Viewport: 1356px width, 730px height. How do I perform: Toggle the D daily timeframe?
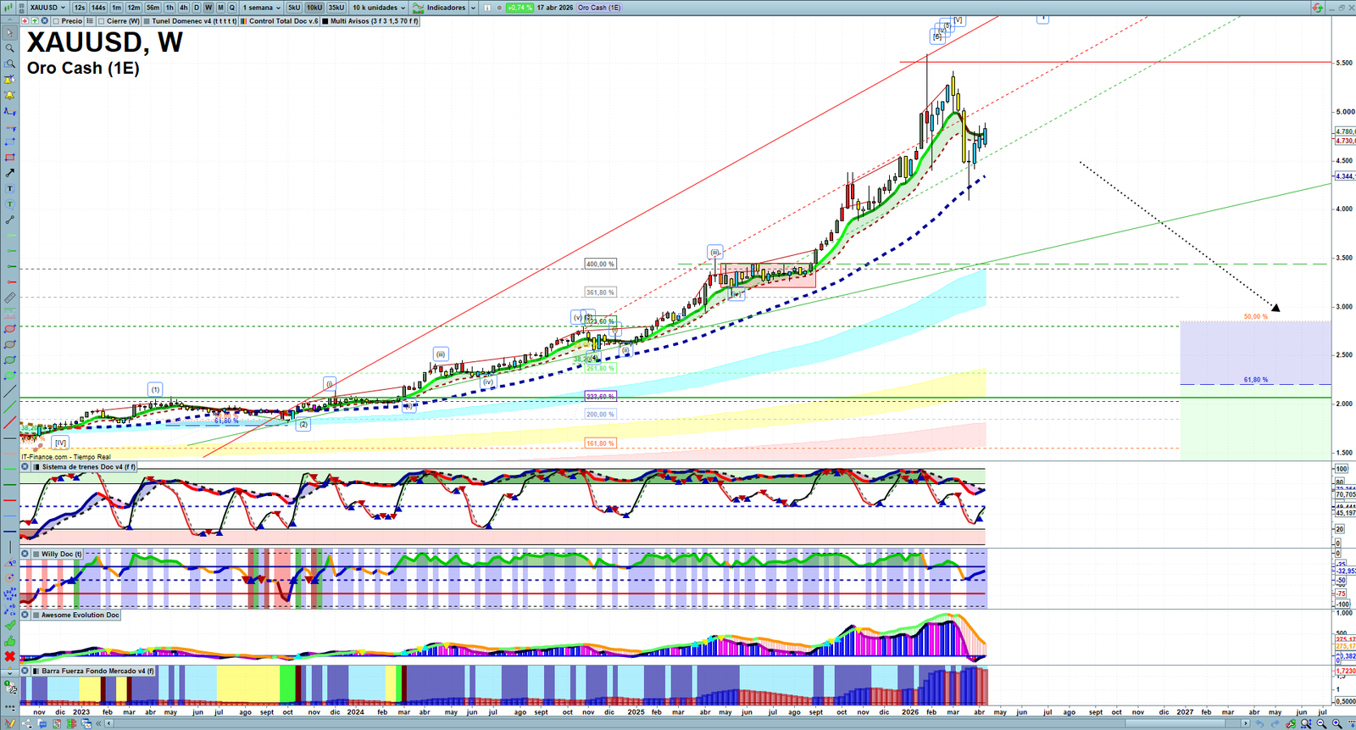pos(197,8)
